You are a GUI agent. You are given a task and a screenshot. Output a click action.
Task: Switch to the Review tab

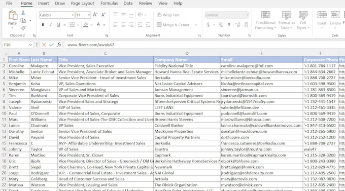pyautogui.click(x=146, y=4)
